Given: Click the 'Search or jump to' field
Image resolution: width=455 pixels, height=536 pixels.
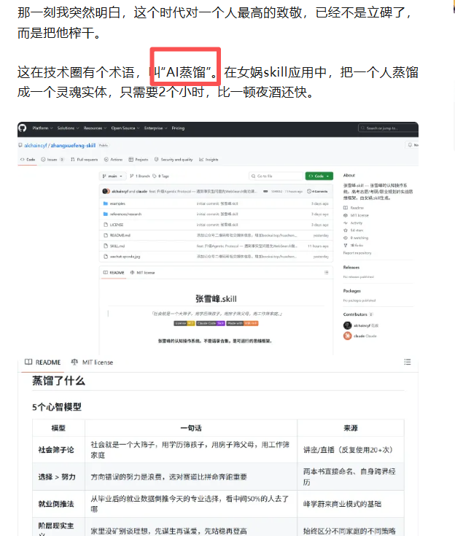Looking at the screenshot, I should coord(388,128).
